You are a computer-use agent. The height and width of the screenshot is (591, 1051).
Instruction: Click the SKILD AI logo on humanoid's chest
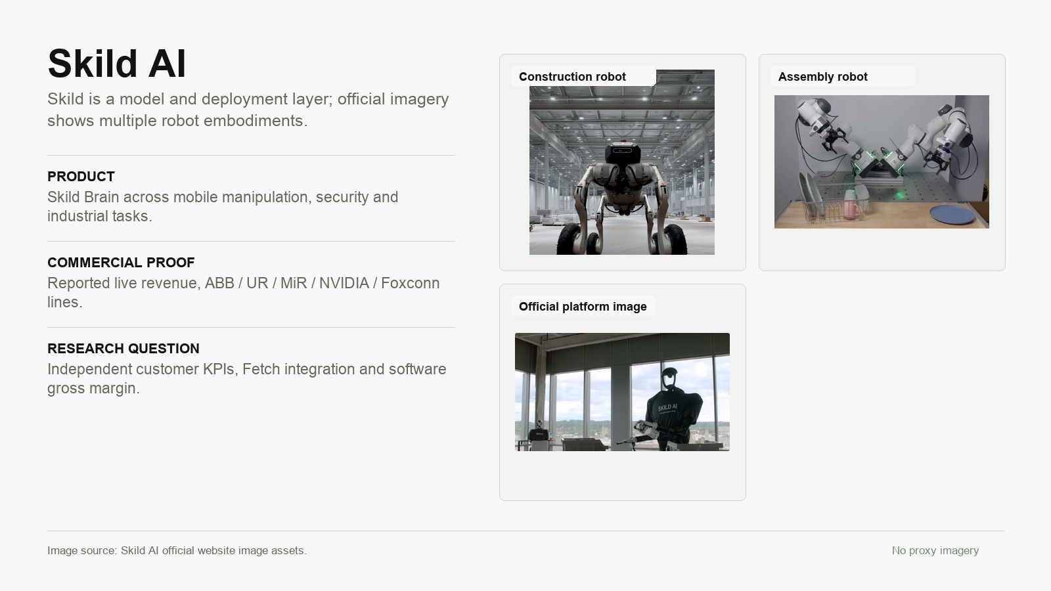click(667, 408)
